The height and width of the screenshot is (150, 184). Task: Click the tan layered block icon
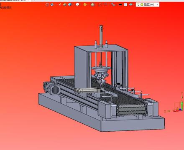[65, 5]
